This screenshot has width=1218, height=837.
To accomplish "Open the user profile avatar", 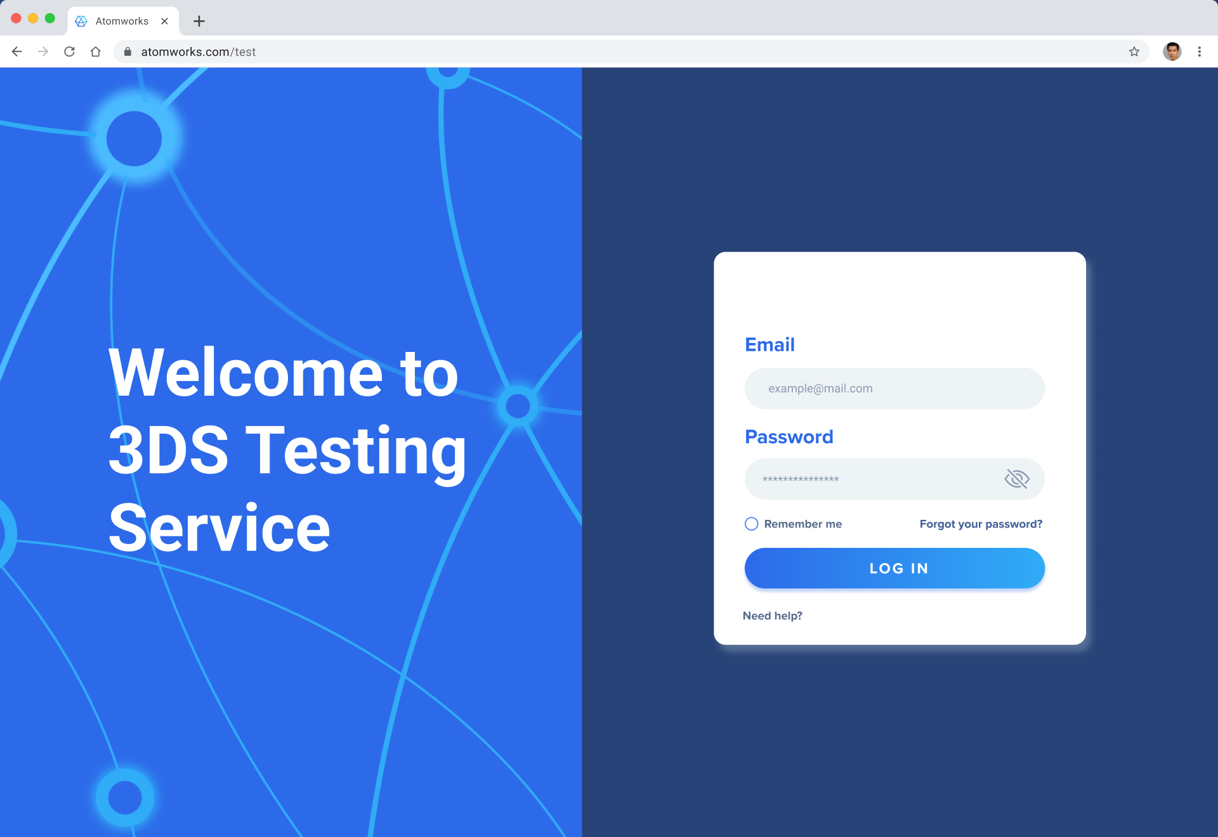I will pos(1172,52).
